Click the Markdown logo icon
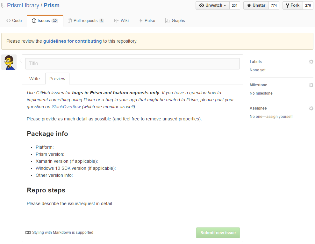This screenshot has height=244, width=315. [x=28, y=233]
